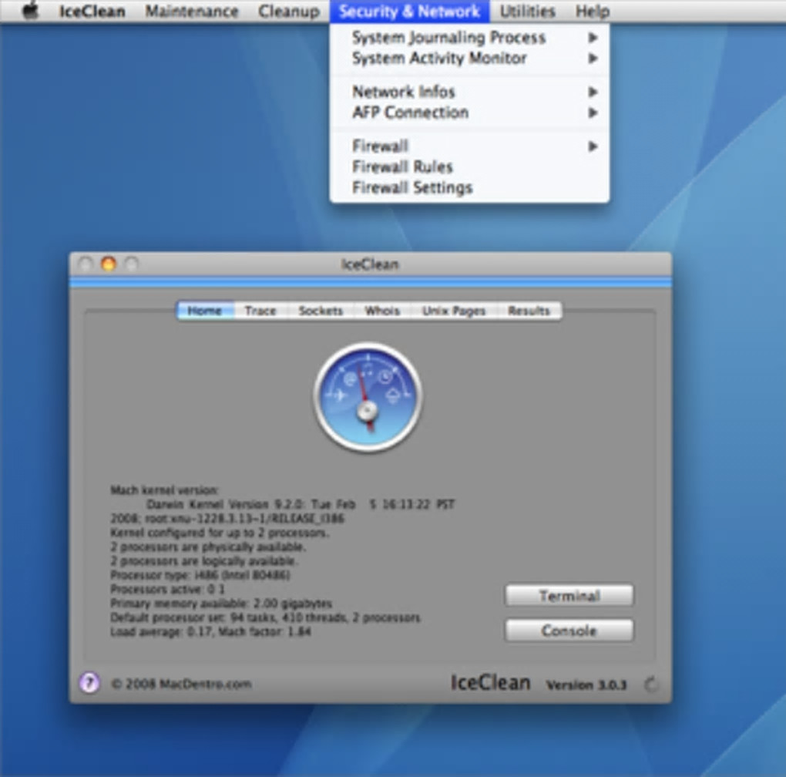Image resolution: width=786 pixels, height=777 pixels.
Task: Open the Apple menu icon
Action: coord(31,11)
